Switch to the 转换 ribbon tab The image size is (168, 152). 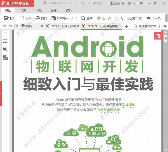[x=54, y=11]
